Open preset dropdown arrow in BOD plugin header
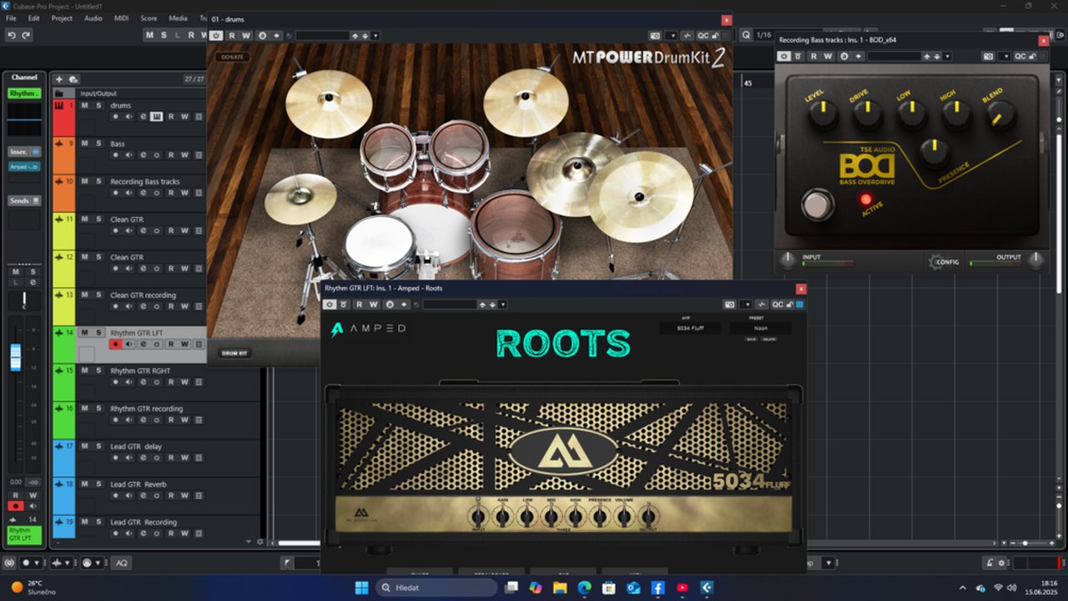1068x601 pixels. 948,56
